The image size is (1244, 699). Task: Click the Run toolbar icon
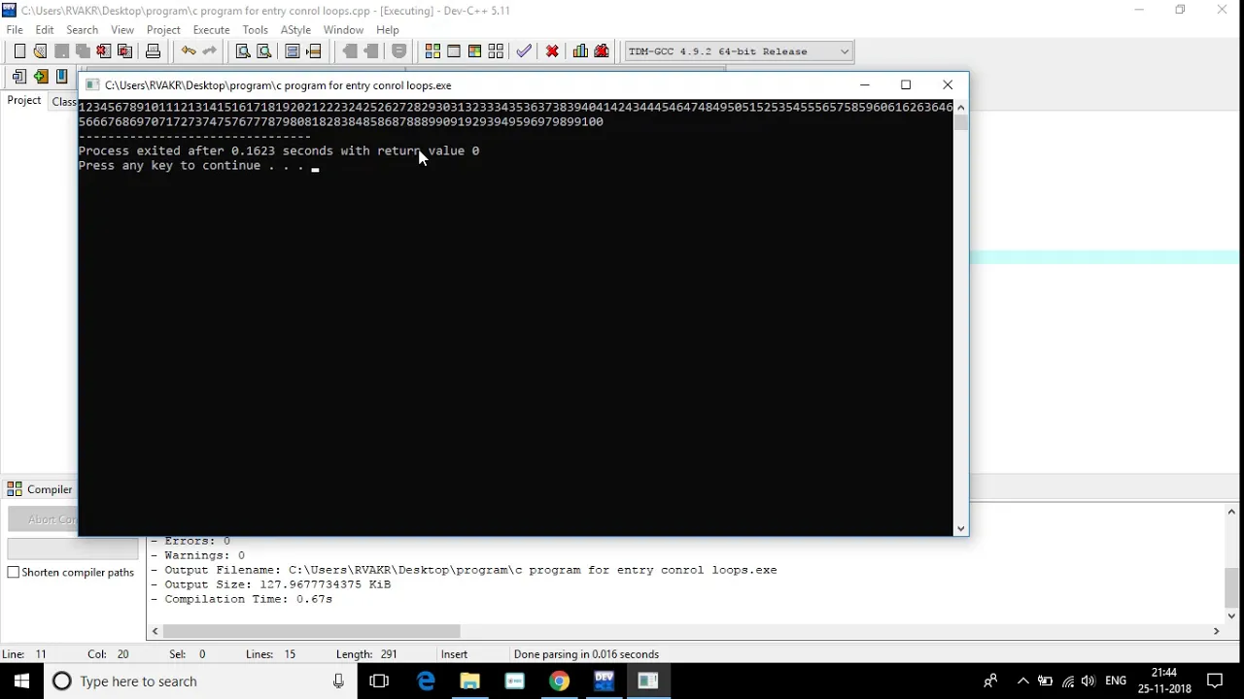click(454, 51)
